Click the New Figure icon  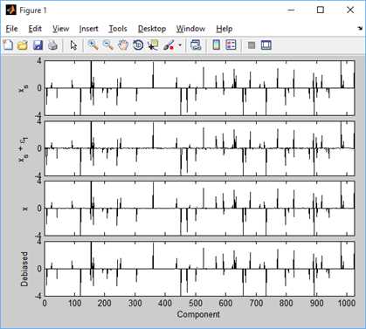click(8, 45)
